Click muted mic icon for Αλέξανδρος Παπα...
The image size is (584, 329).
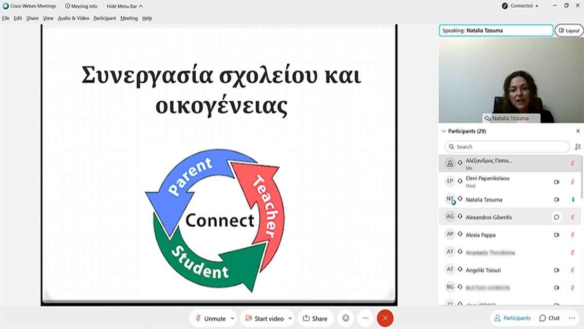[573, 163]
